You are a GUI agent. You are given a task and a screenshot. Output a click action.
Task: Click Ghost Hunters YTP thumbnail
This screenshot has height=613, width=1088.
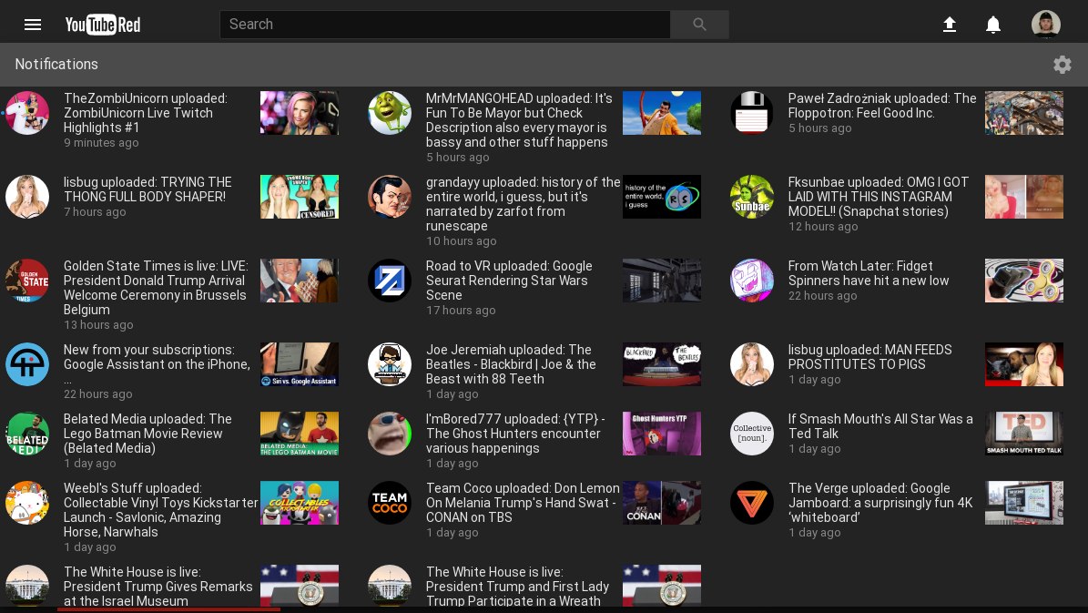click(x=661, y=434)
